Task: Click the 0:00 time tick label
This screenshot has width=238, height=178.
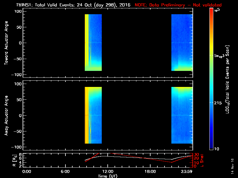Action: pos(26,171)
